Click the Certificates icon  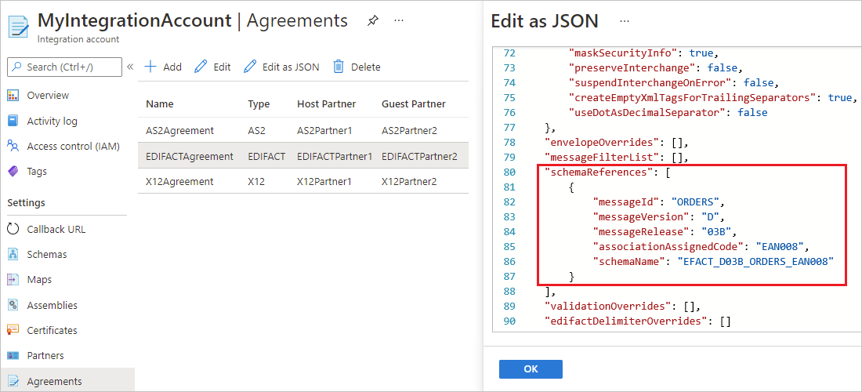click(x=13, y=330)
